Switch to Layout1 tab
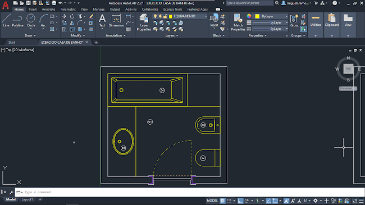Image resolution: width=365 pixels, height=205 pixels. 28,199
